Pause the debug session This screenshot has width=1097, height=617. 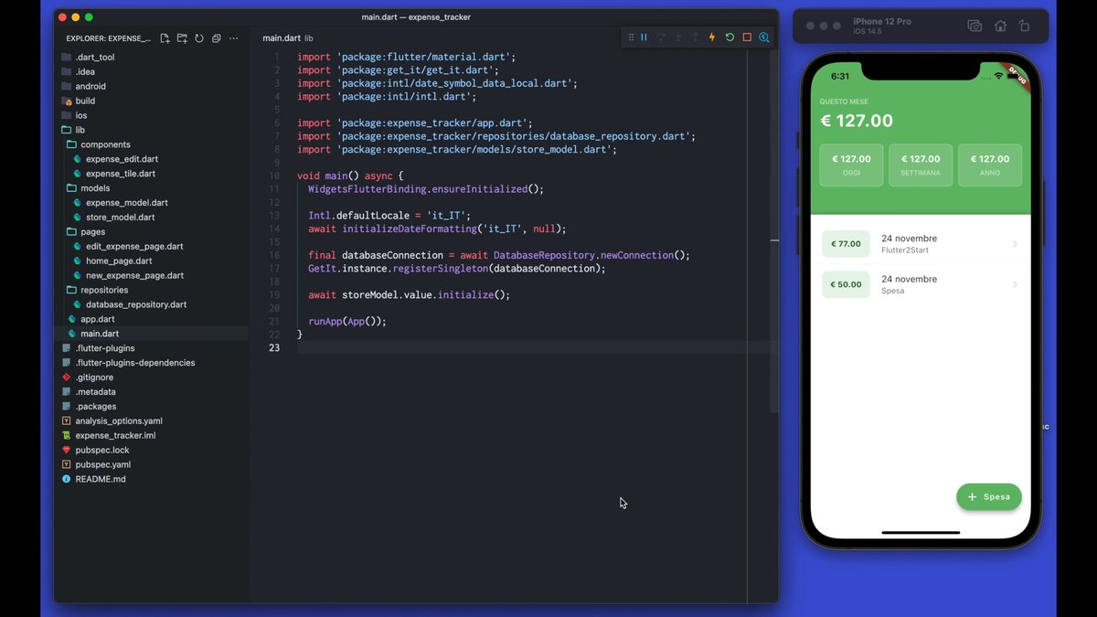tap(644, 37)
